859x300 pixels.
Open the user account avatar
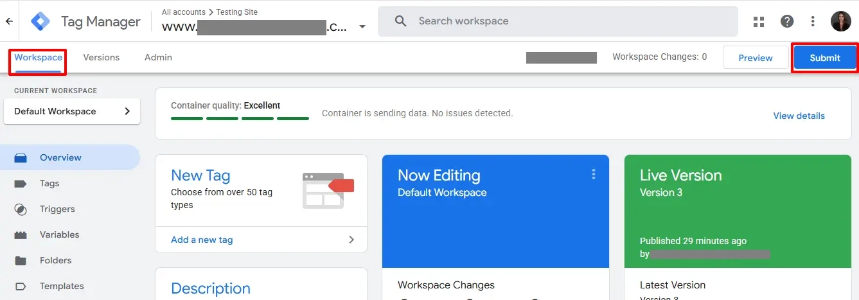pos(840,21)
